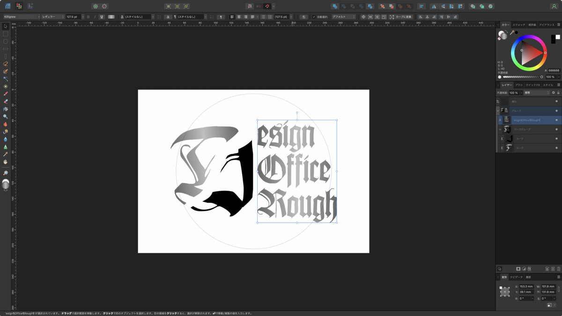Click the X position field 153.3 mm
The width and height of the screenshot is (562, 316).
point(526,286)
